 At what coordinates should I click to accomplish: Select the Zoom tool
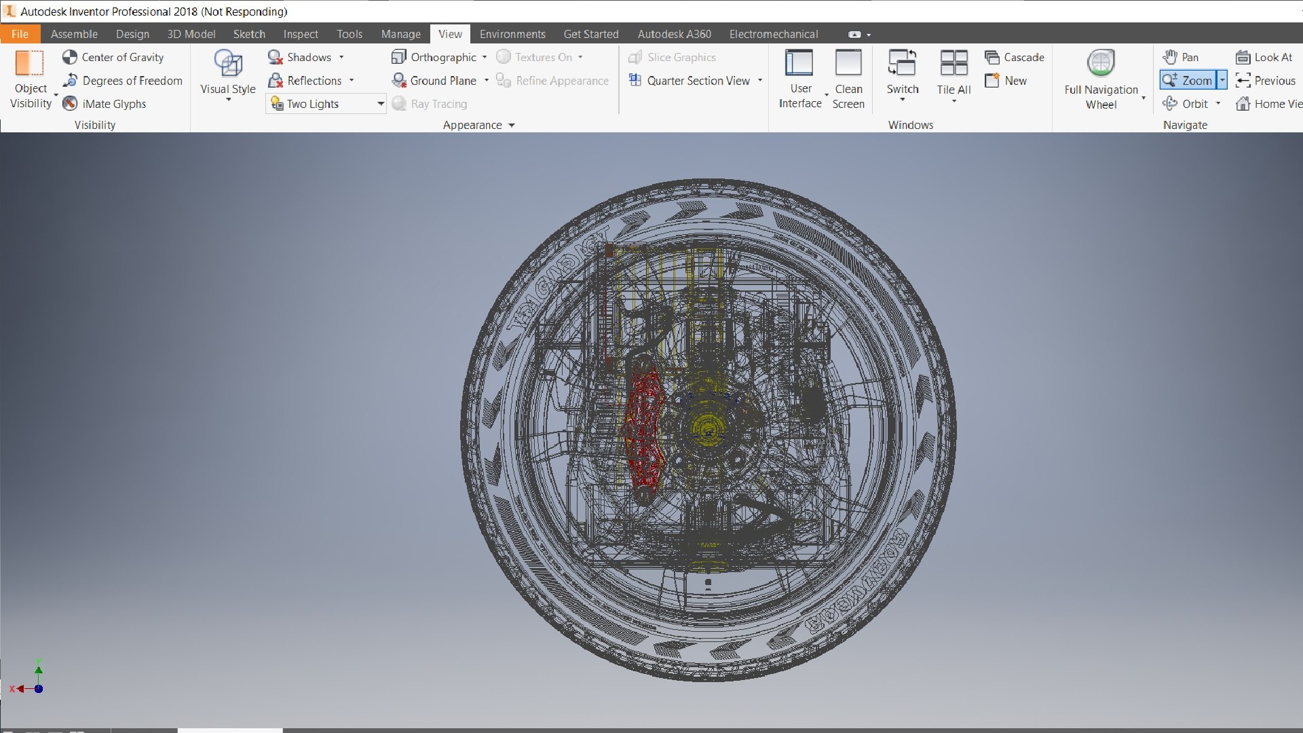click(x=1188, y=80)
